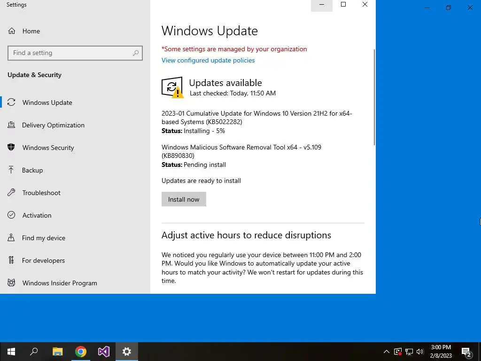The height and width of the screenshot is (361, 481).
Task: Open File Explorer from taskbar
Action: (x=57, y=352)
